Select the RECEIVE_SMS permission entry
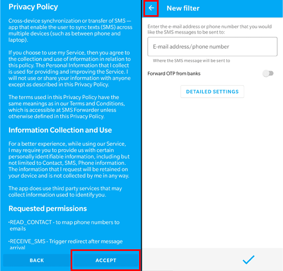 [x=66, y=244]
